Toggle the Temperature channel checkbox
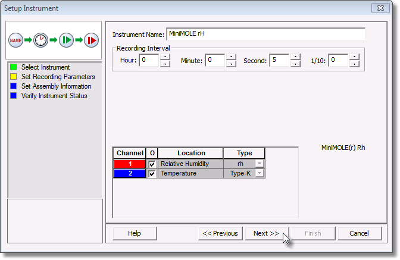Image resolution: width=400 pixels, height=260 pixels. tap(152, 174)
